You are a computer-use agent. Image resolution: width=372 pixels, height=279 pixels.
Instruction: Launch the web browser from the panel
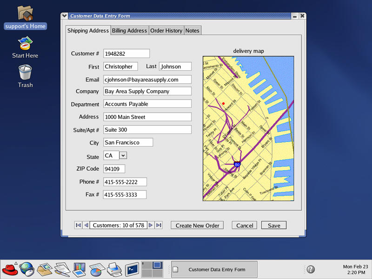coord(27,269)
